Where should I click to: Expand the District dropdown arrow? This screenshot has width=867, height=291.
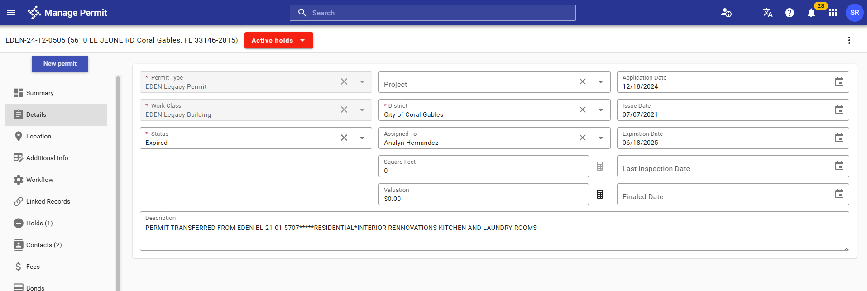601,110
